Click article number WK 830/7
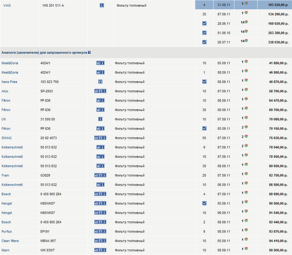The height and width of the screenshot is (255, 292). click(47, 250)
